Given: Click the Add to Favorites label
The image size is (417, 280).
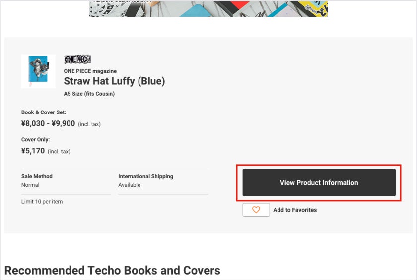Looking at the screenshot, I should point(295,210).
